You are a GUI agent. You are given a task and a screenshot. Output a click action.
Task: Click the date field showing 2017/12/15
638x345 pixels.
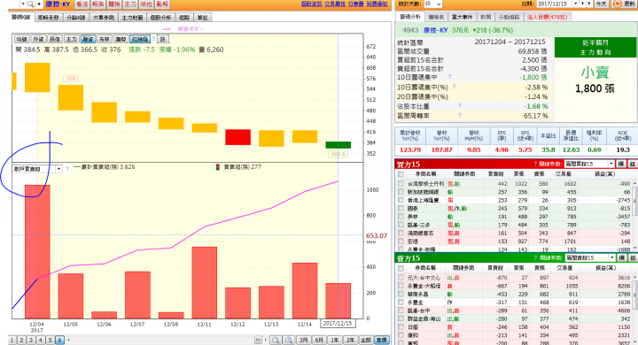point(555,4)
